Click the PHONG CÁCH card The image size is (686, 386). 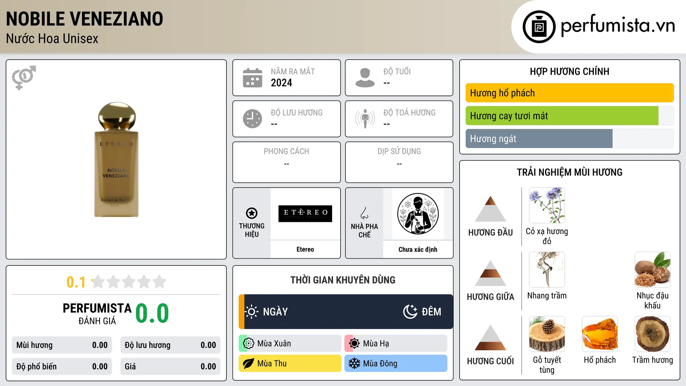click(x=286, y=162)
